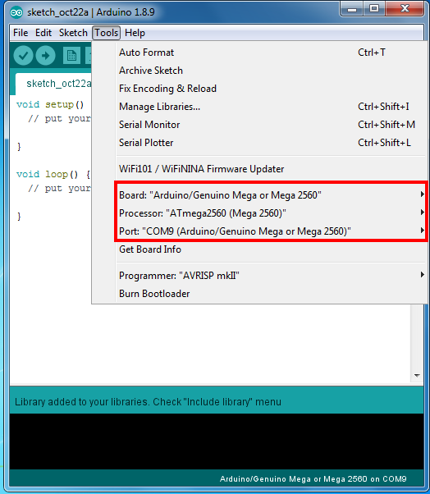Click the Upload arrow toolbar icon
This screenshot has width=430, height=494.
click(45, 56)
